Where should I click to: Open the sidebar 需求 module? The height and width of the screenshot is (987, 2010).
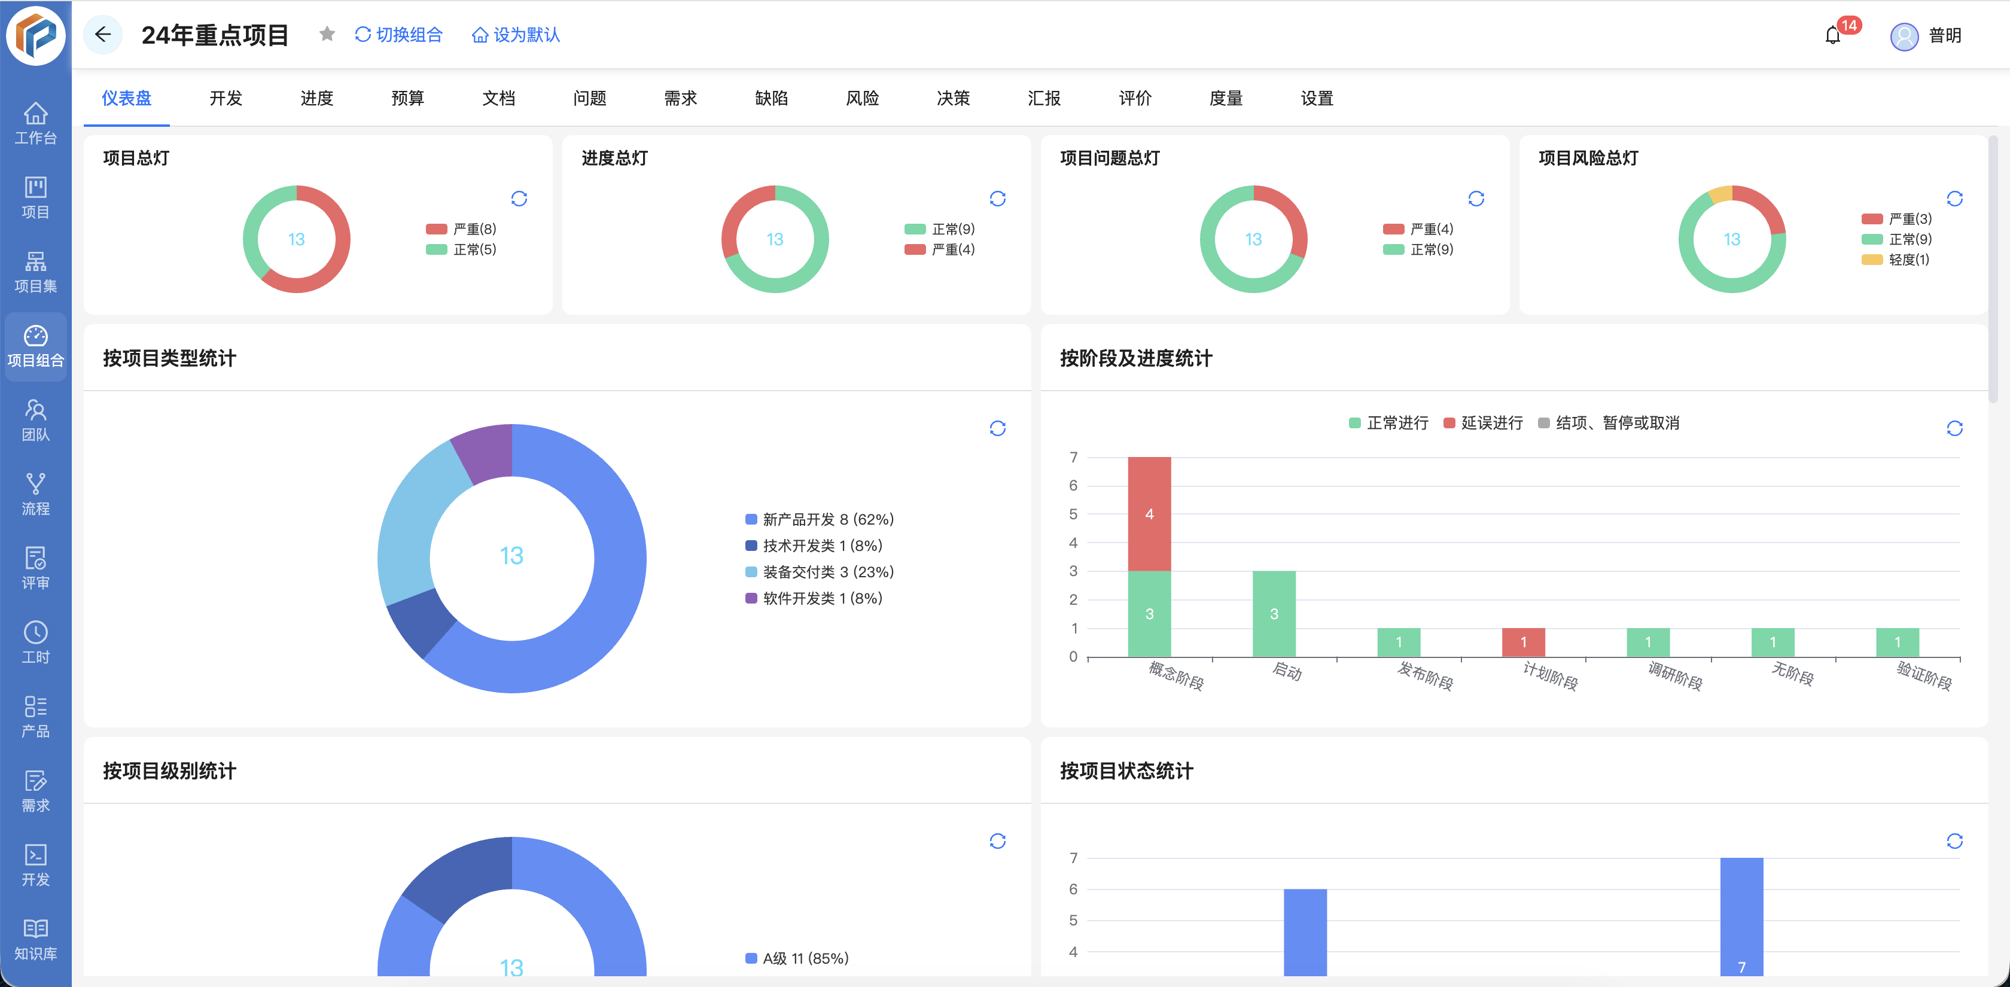36,791
